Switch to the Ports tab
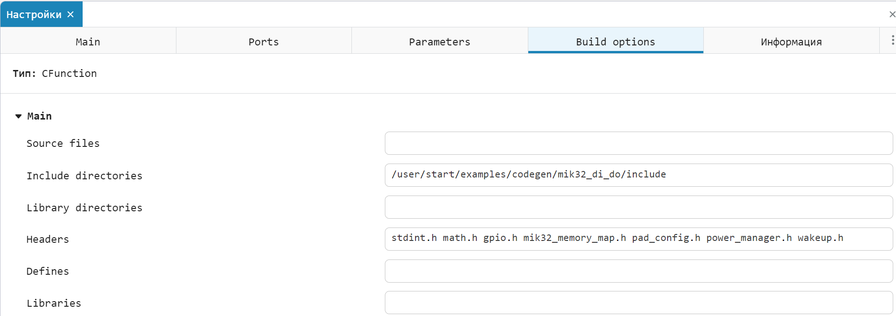This screenshot has height=316, width=896. 264,42
